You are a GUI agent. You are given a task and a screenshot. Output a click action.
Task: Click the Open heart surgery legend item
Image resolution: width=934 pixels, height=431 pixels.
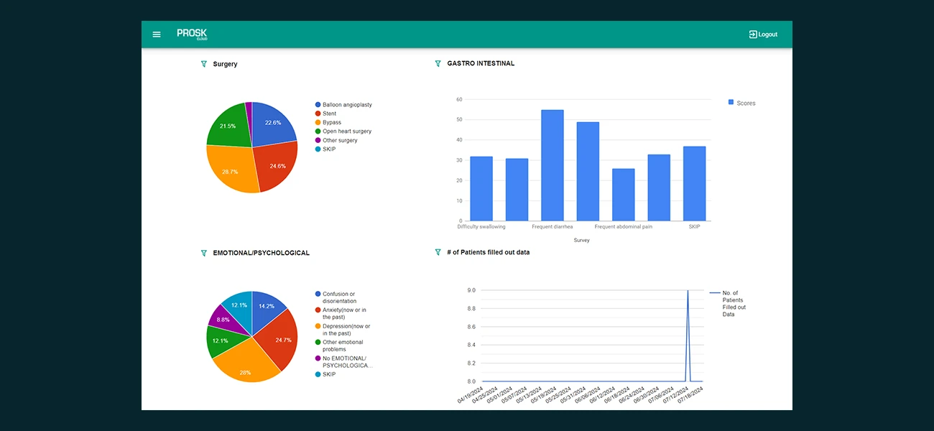coord(346,131)
